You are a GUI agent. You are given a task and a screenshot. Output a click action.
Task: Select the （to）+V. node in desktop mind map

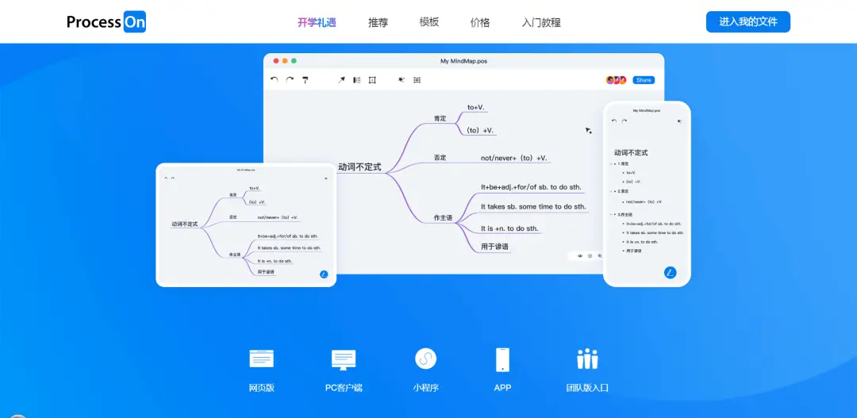pyautogui.click(x=480, y=130)
